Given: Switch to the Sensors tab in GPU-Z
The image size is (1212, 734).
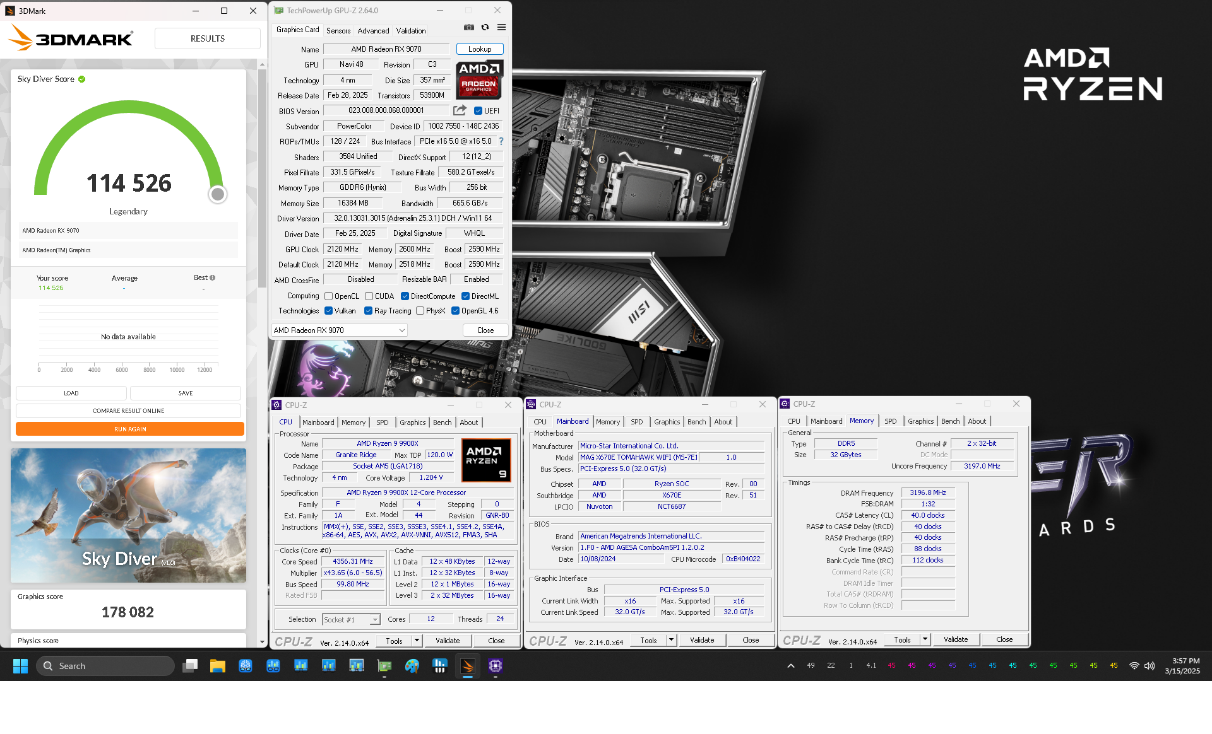Looking at the screenshot, I should click(338, 31).
